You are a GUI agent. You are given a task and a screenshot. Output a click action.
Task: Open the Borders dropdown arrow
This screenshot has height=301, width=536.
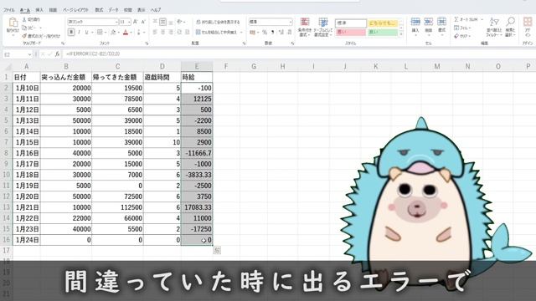point(106,33)
